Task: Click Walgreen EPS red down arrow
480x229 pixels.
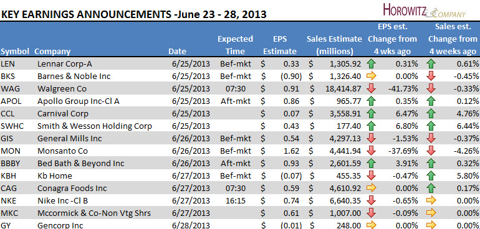Action: tap(371, 88)
